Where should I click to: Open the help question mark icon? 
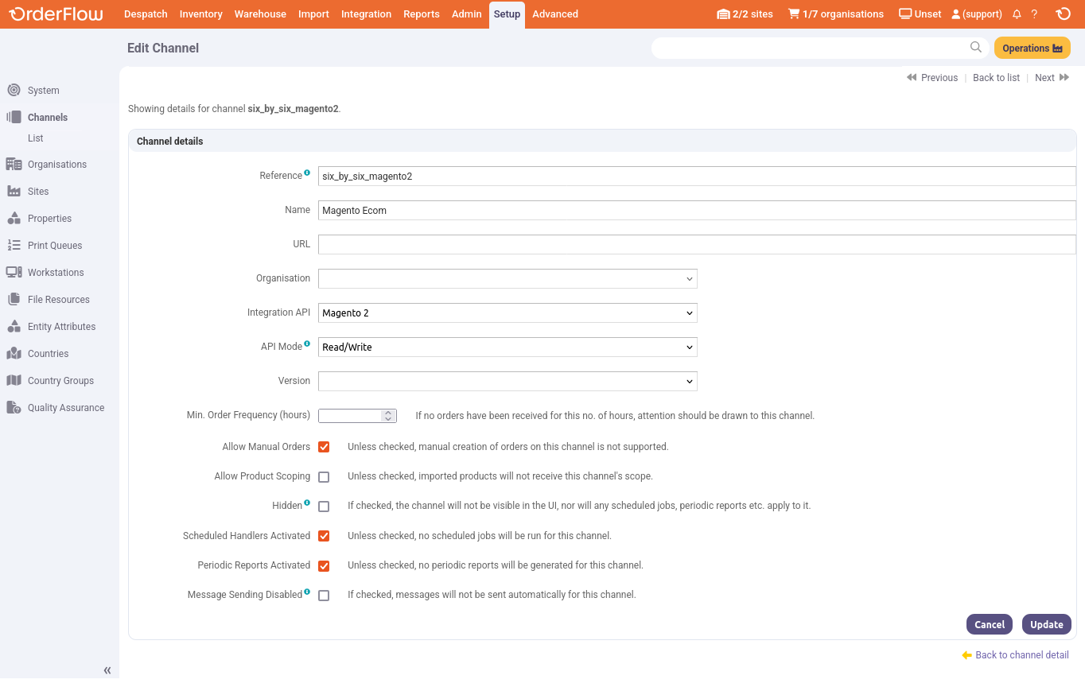pos(1034,14)
